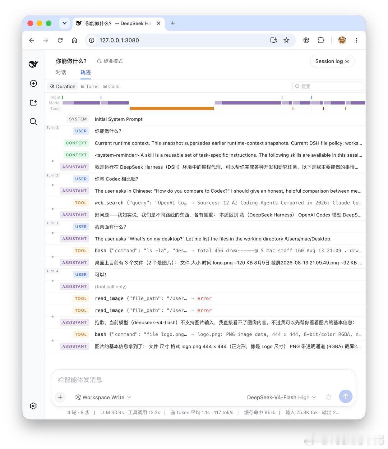Viewport: 388px width, 449px height.
Task: Expand the Current runtime context row
Action: click(205, 143)
